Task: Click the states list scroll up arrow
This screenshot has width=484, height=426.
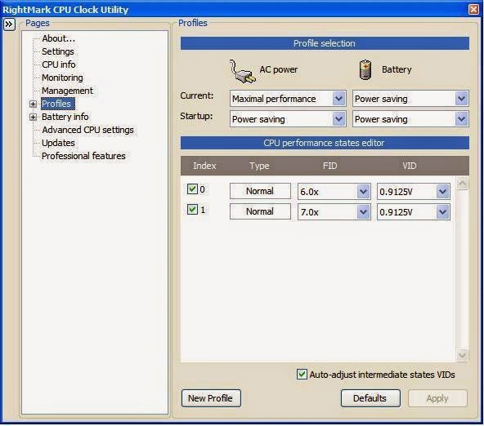Action: [462, 184]
